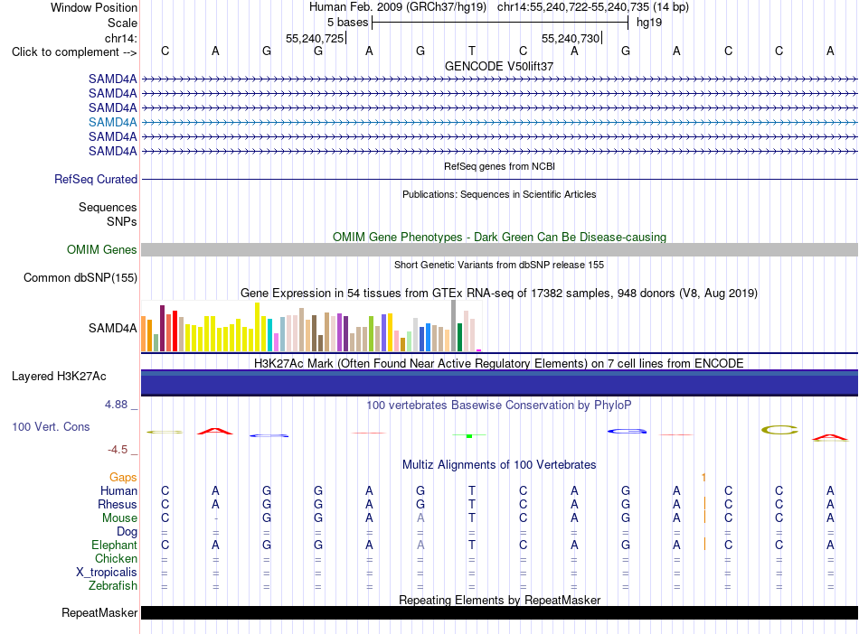
Task: Click the olive C PhyloP logo letter
Action: pos(779,430)
